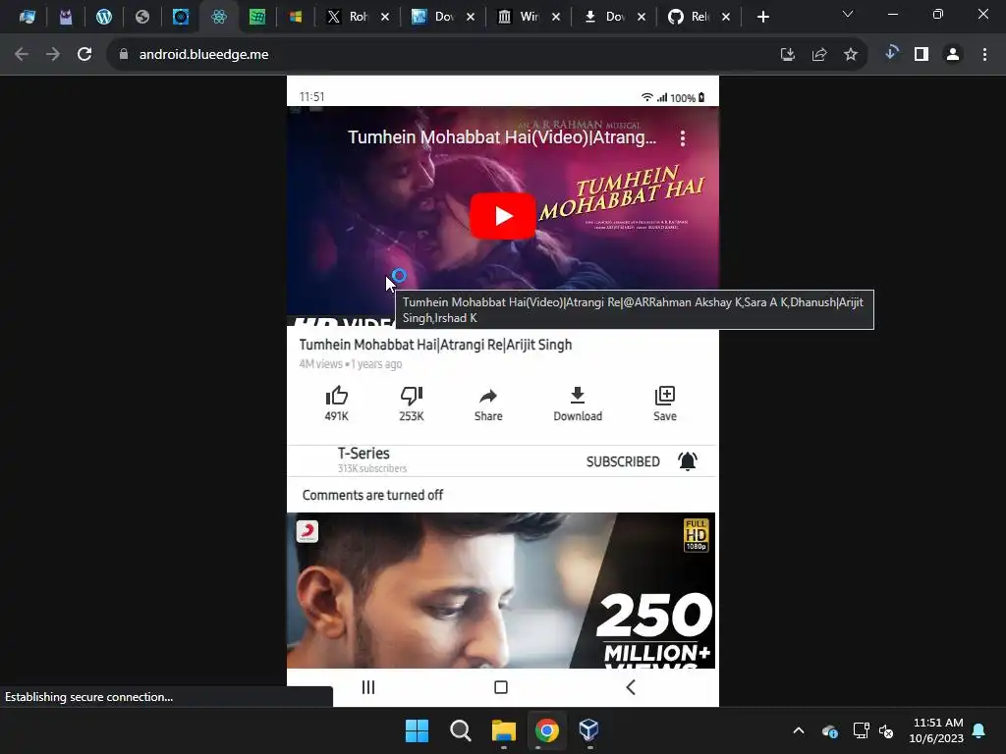Close the GitHub 'Rel' tab
The width and height of the screenshot is (1006, 754).
pyautogui.click(x=726, y=18)
